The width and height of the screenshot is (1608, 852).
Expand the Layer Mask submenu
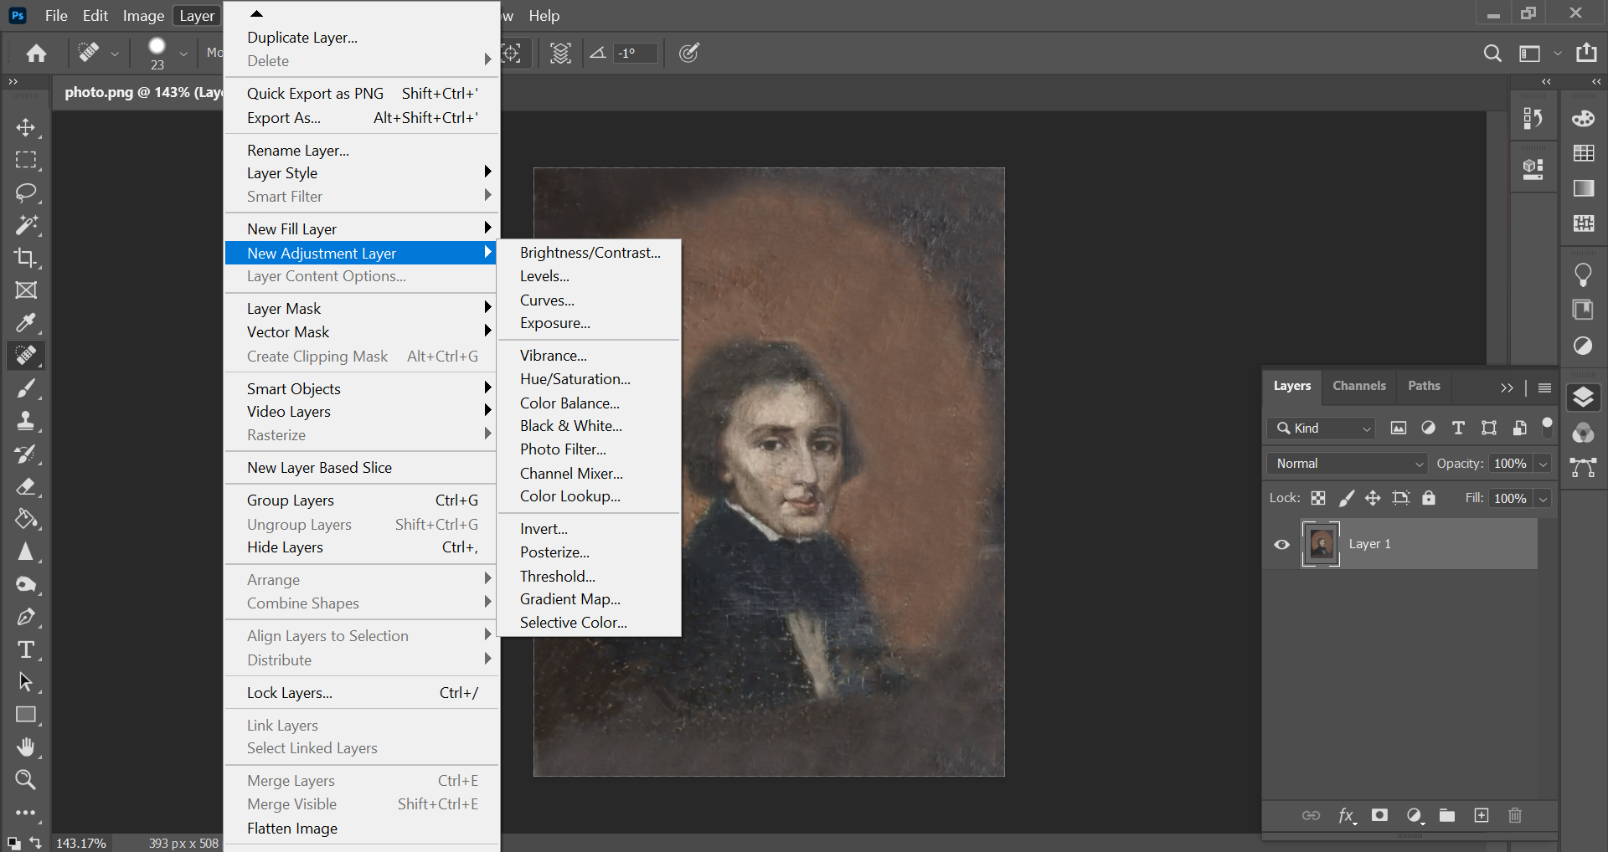pyautogui.click(x=362, y=309)
